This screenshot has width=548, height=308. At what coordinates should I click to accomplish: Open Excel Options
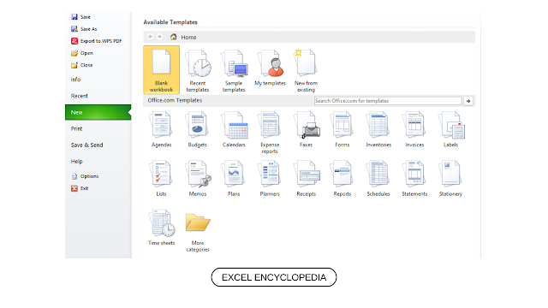point(85,176)
